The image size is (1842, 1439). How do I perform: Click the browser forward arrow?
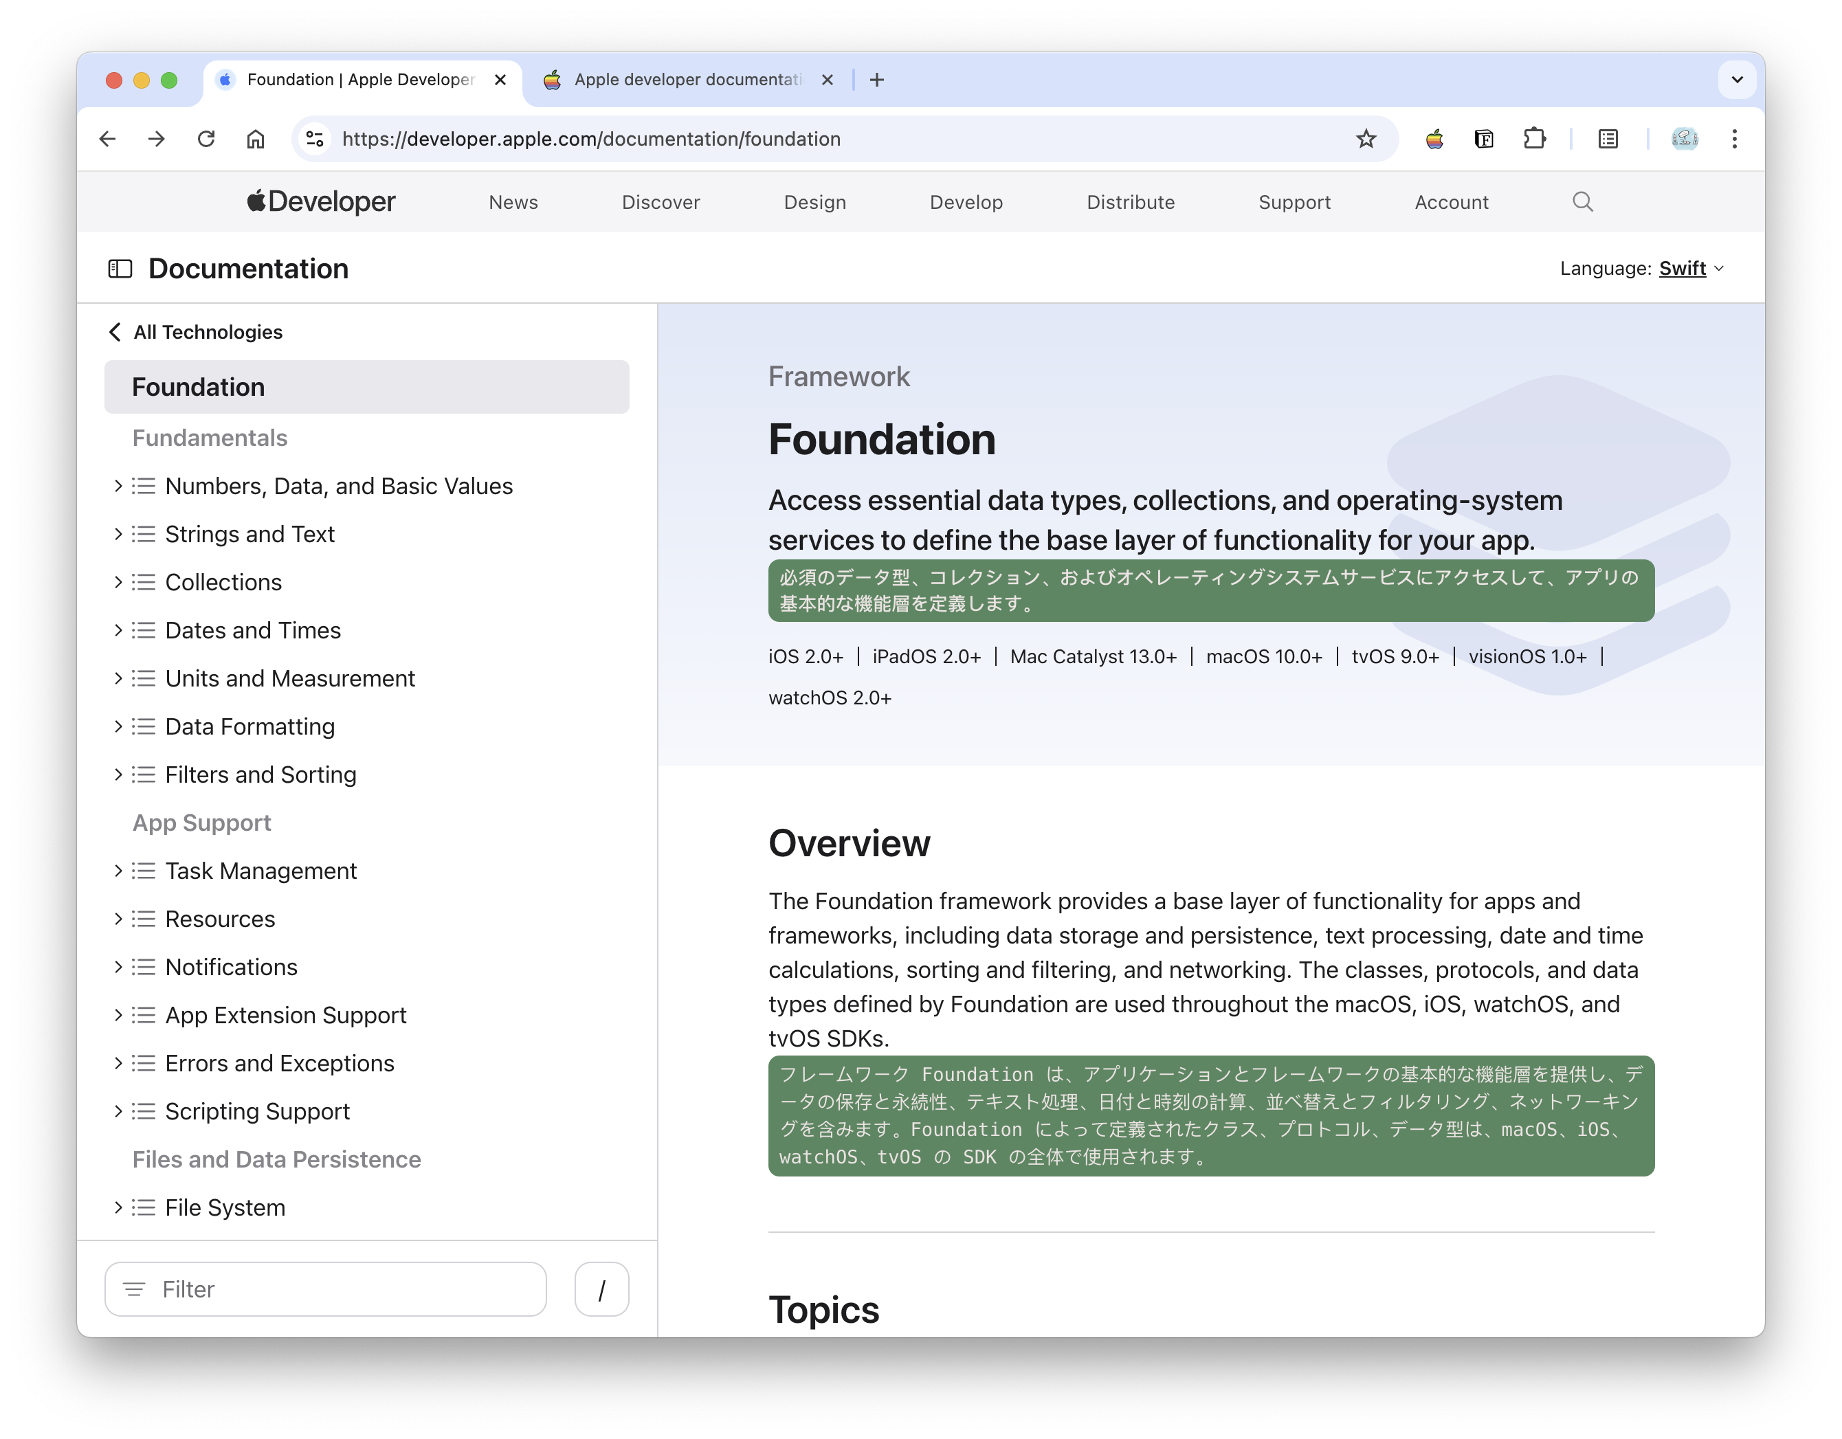[156, 138]
